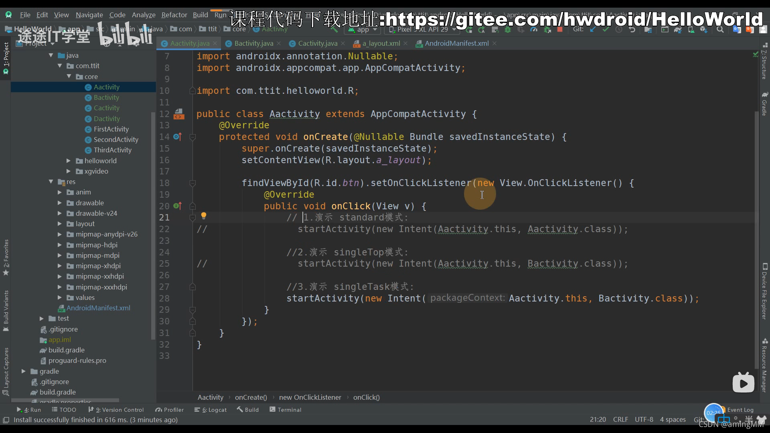Expand the xgvideo package
The image size is (770, 433).
(69, 171)
